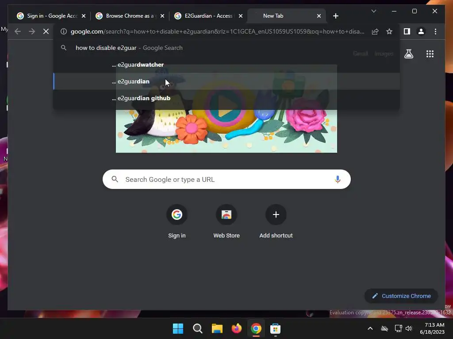Image resolution: width=453 pixels, height=339 pixels.
Task: Open Search Labs flask icon
Action: click(408, 53)
